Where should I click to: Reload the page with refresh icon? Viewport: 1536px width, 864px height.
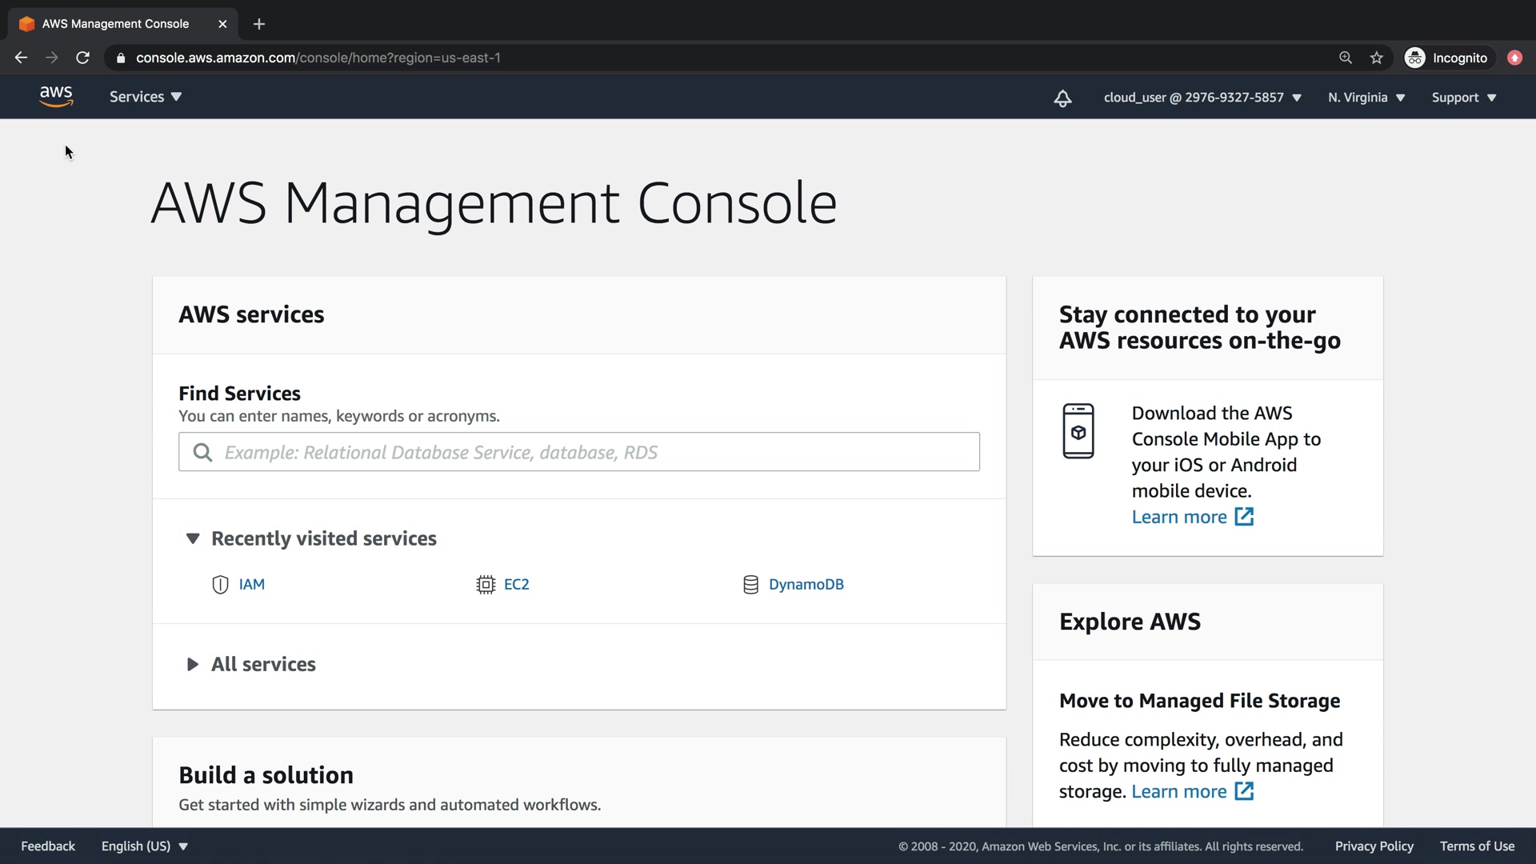[x=82, y=58]
